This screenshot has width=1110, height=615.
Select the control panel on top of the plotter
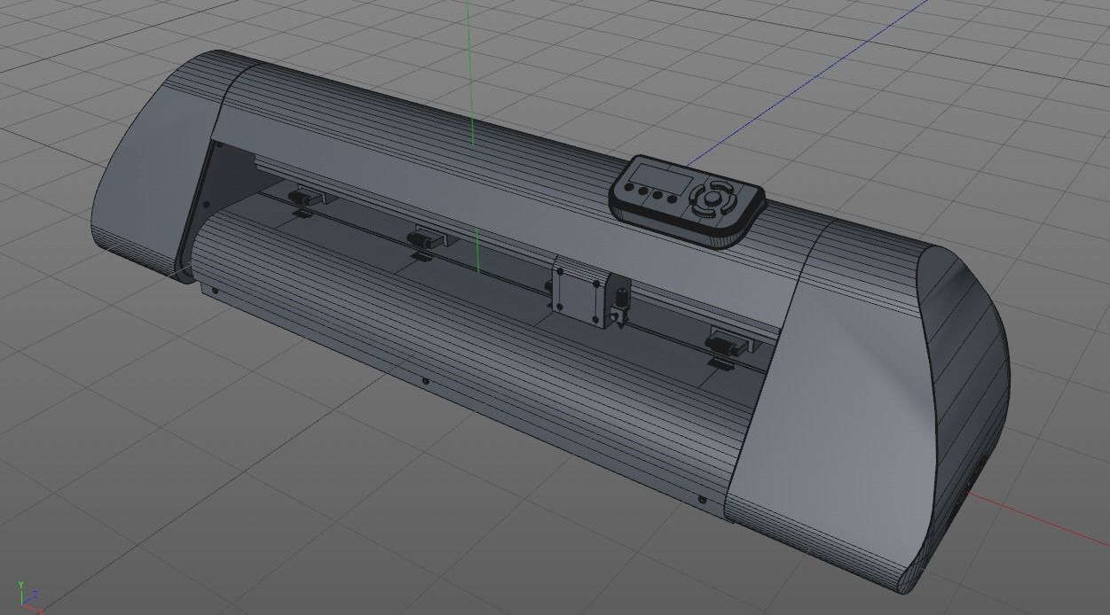coord(688,202)
